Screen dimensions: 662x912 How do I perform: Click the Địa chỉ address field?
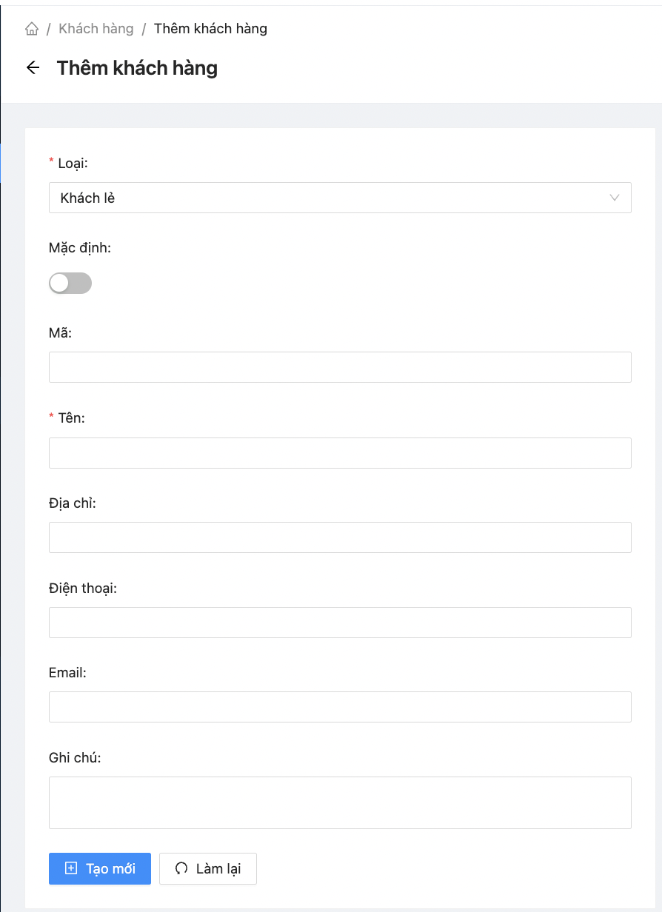[x=340, y=537]
